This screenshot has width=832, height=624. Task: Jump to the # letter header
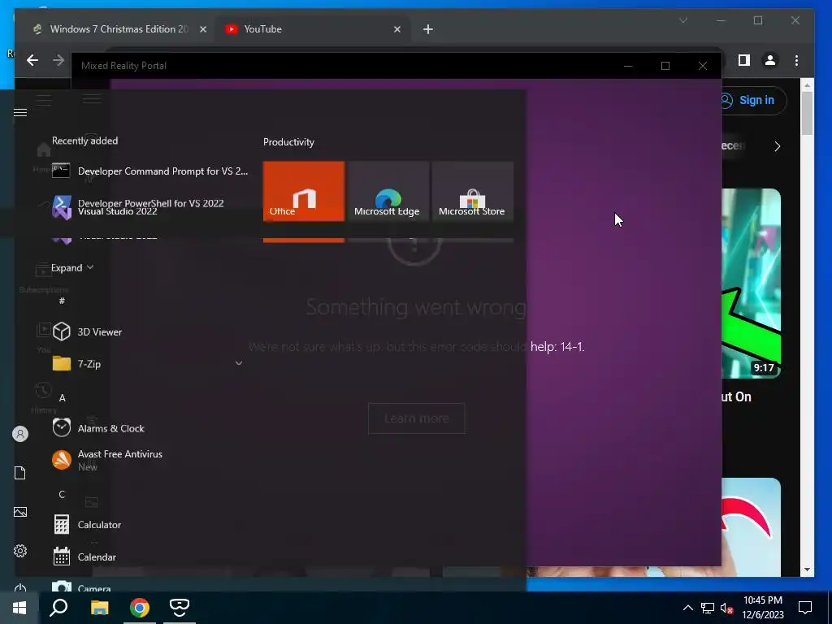(62, 301)
